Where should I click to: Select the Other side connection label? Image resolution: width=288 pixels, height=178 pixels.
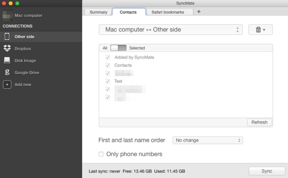tap(24, 36)
